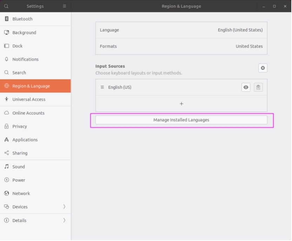Click the Sound music note icon
This screenshot has height=241, width=292.
7,167
